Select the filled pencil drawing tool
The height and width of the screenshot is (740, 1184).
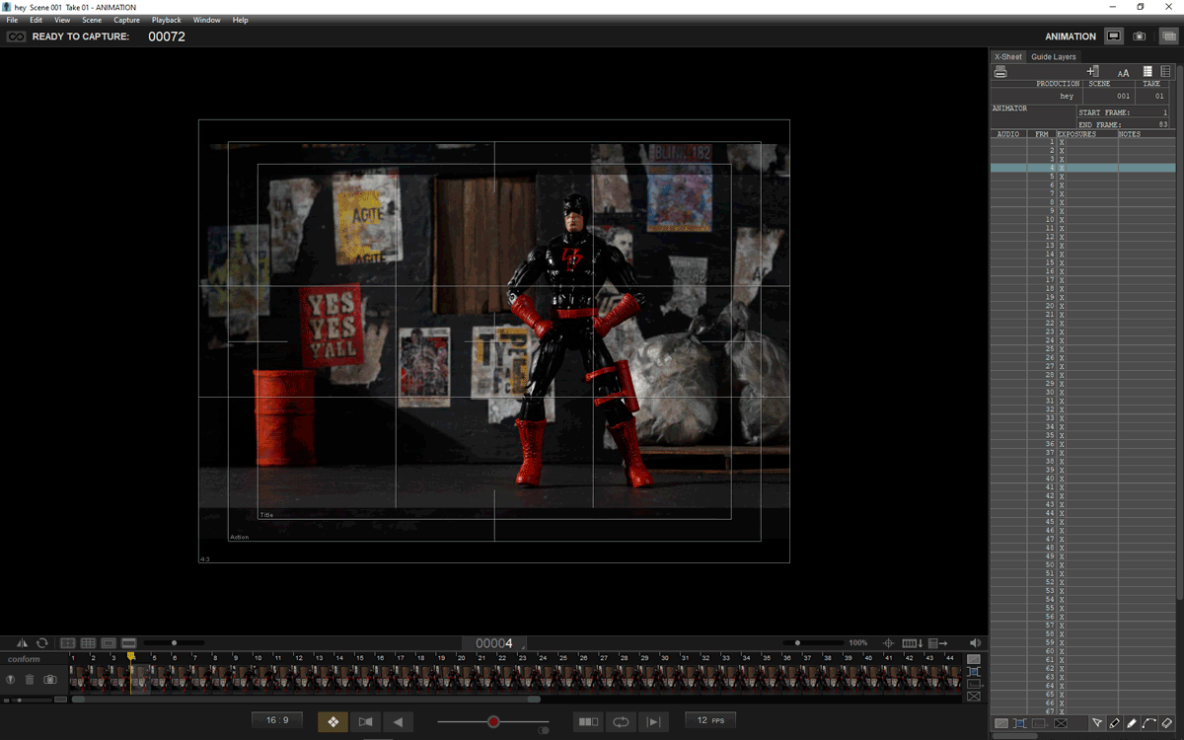pyautogui.click(x=1132, y=723)
